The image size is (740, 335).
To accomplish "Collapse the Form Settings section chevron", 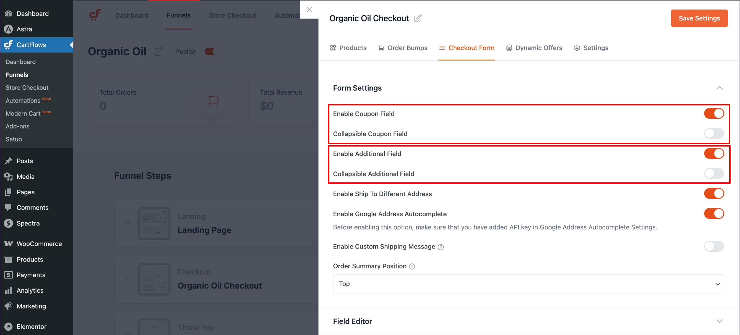I will coord(719,88).
